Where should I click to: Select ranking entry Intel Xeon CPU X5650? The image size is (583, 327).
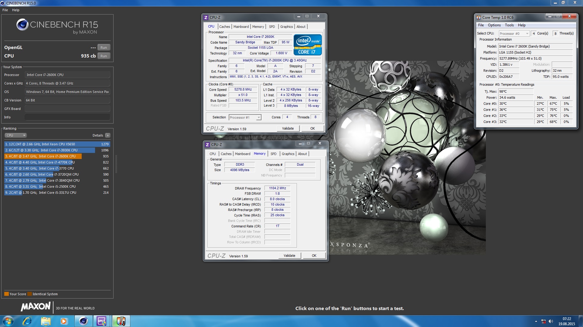tap(57, 144)
